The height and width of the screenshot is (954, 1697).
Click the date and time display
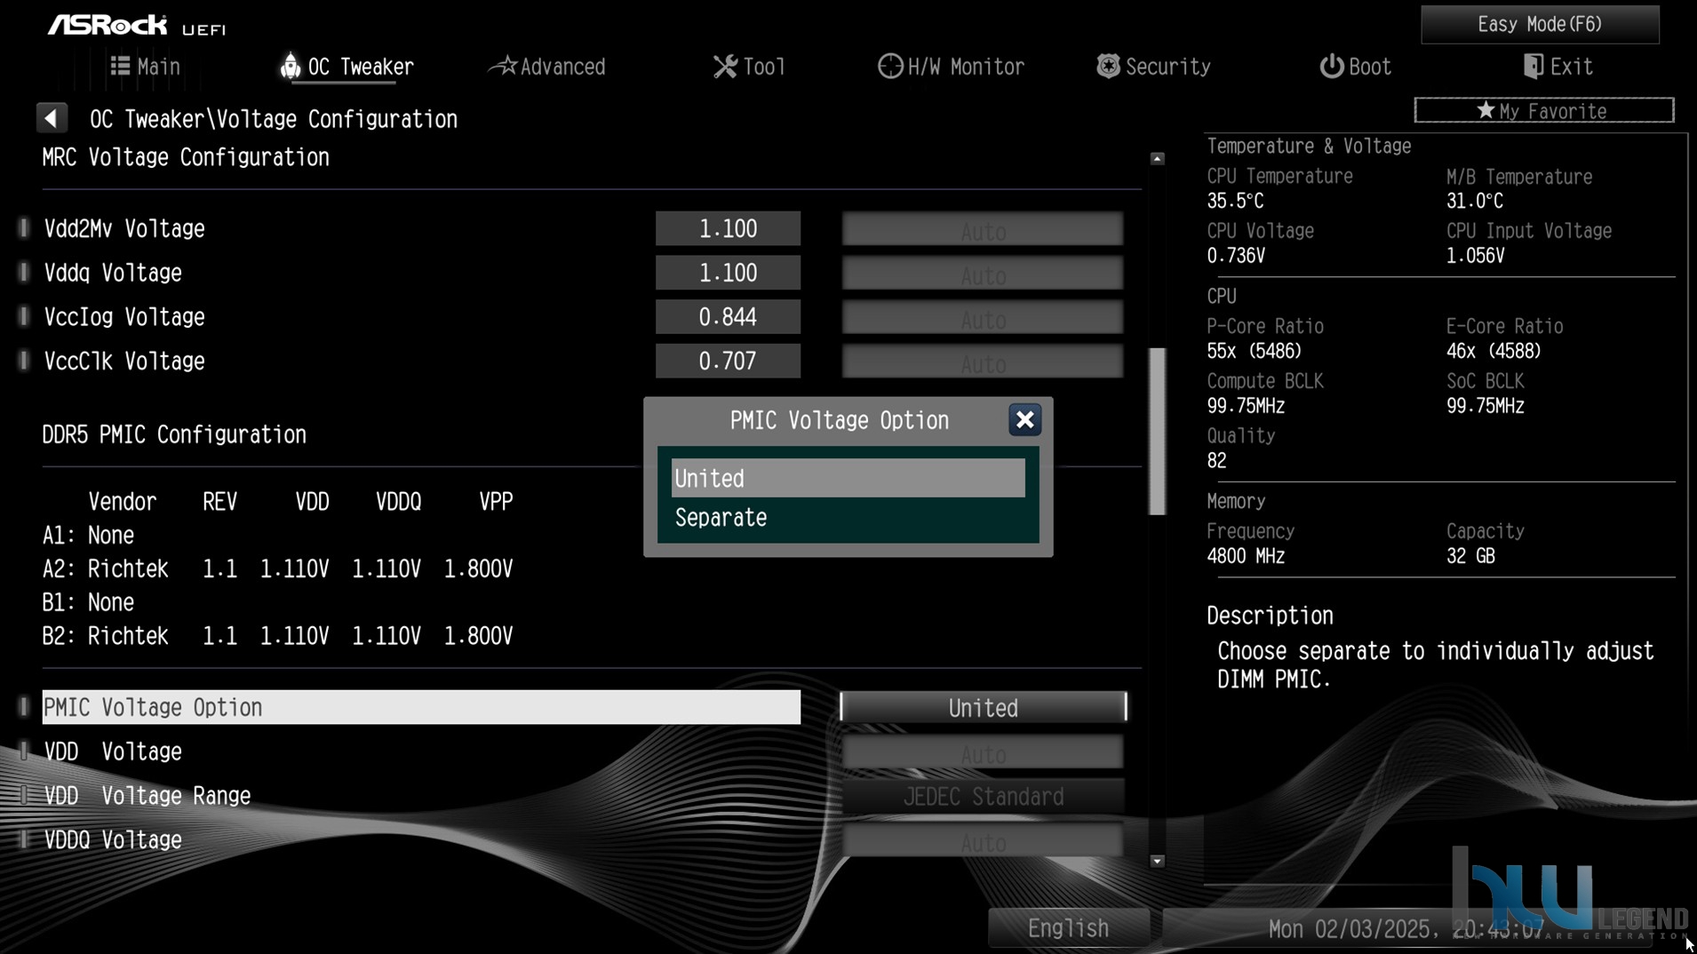point(1406,929)
